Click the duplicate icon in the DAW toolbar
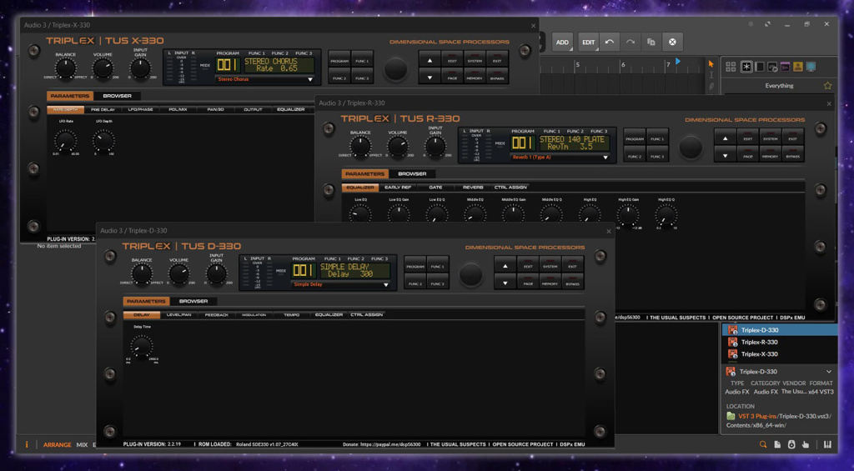The height and width of the screenshot is (471, 854). tap(651, 42)
